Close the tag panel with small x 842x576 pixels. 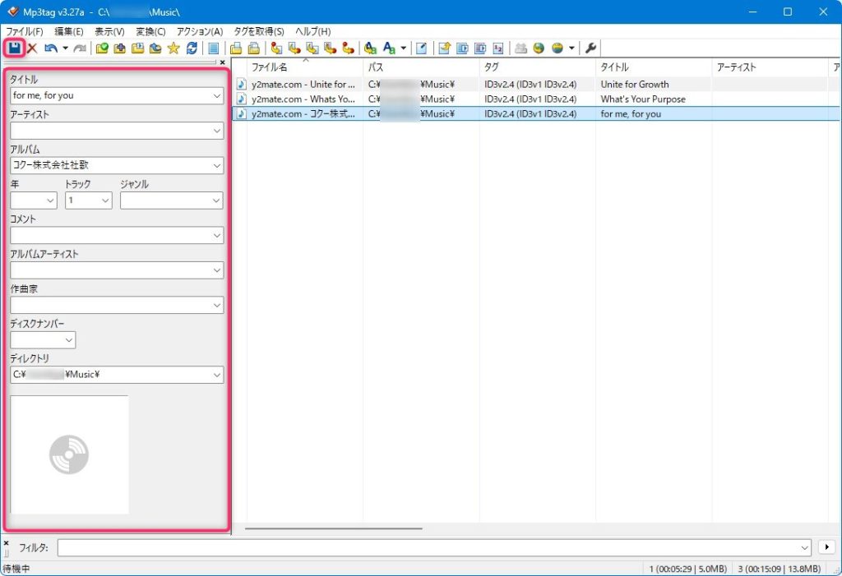tap(222, 62)
